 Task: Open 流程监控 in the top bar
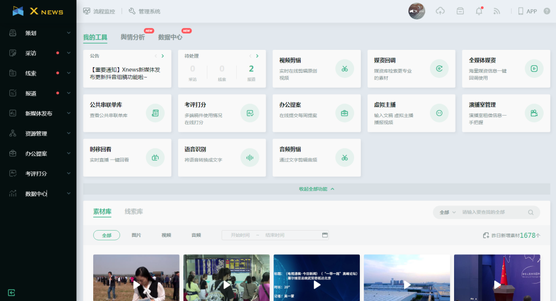pyautogui.click(x=99, y=11)
